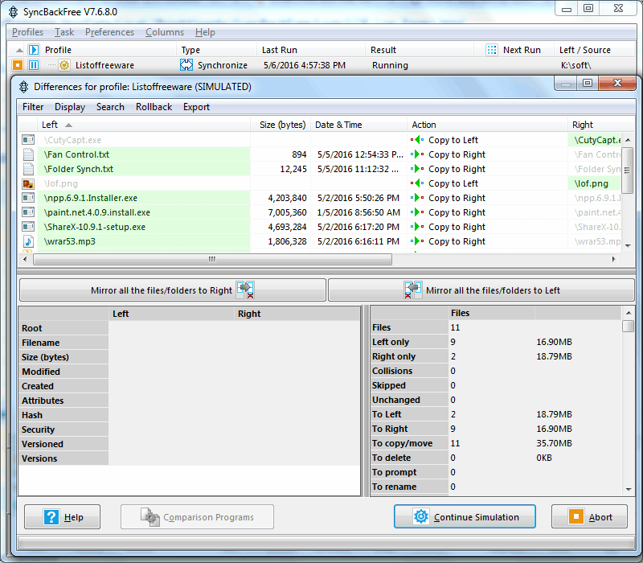Image resolution: width=643 pixels, height=563 pixels.
Task: Click the sort arrow left of Profile header
Action: pyautogui.click(x=19, y=50)
